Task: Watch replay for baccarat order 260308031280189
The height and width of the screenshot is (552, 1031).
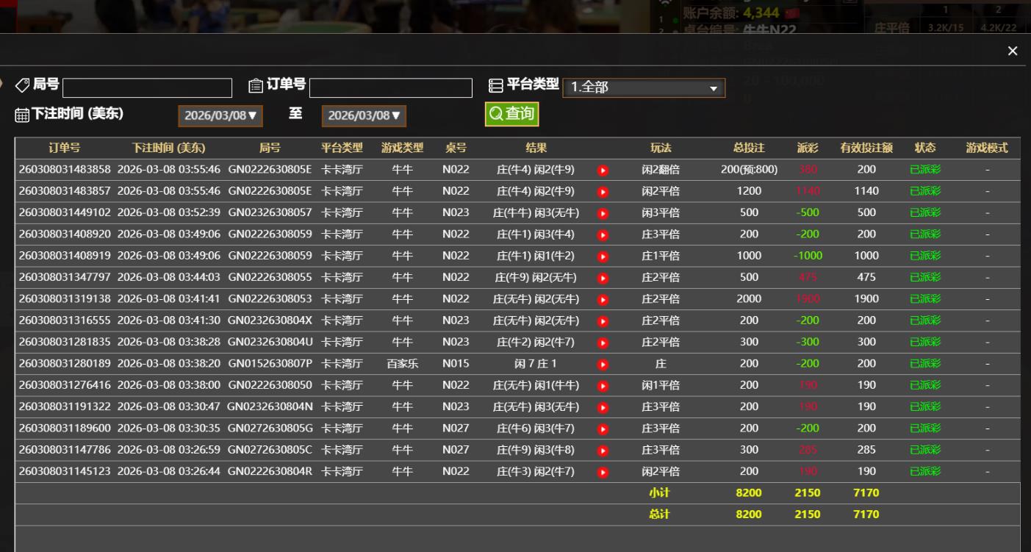Action: (603, 365)
